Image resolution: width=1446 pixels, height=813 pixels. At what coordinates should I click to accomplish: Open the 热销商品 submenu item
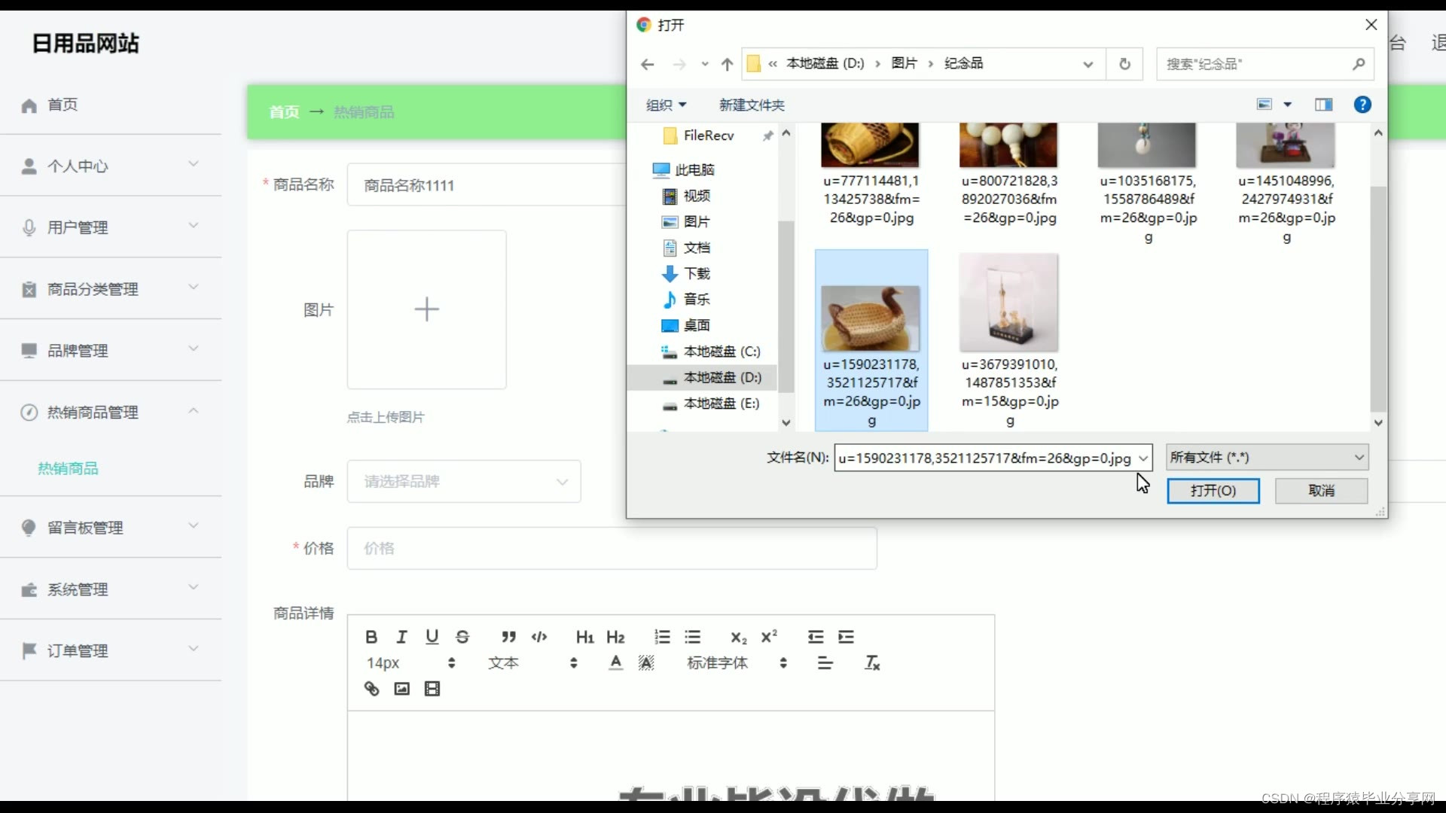pos(69,468)
